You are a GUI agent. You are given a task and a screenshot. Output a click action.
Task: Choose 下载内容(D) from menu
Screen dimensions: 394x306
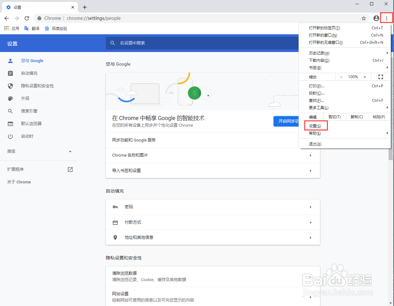click(x=345, y=61)
